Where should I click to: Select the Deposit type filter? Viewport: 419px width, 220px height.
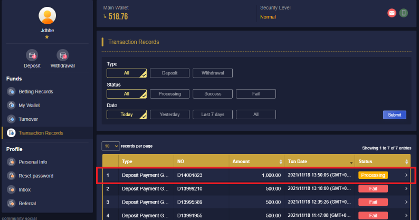point(170,73)
